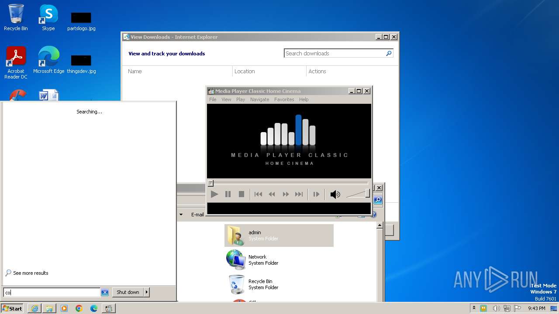Pause playback in Media Player Classic
This screenshot has width=559, height=314.
tap(228, 194)
